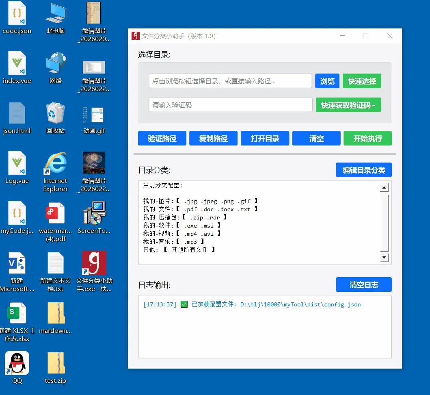Click the down arrow on classification scrollbar
This screenshot has height=395, width=430.
coord(383,258)
